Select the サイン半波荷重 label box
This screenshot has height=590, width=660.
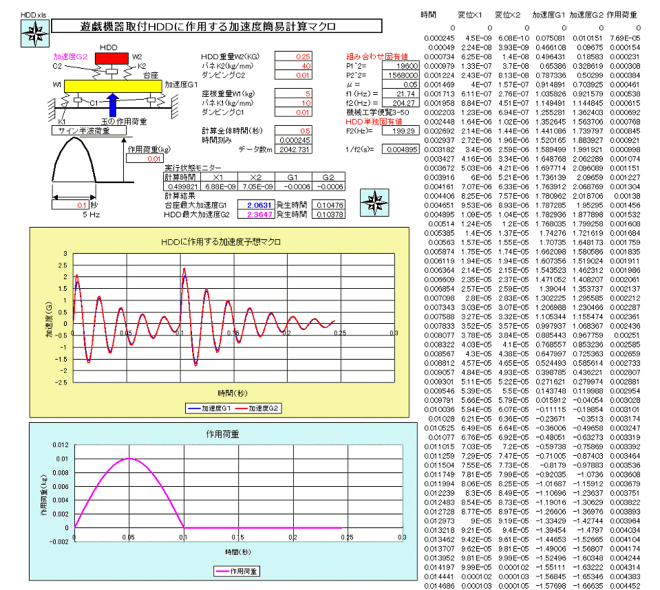pos(86,130)
